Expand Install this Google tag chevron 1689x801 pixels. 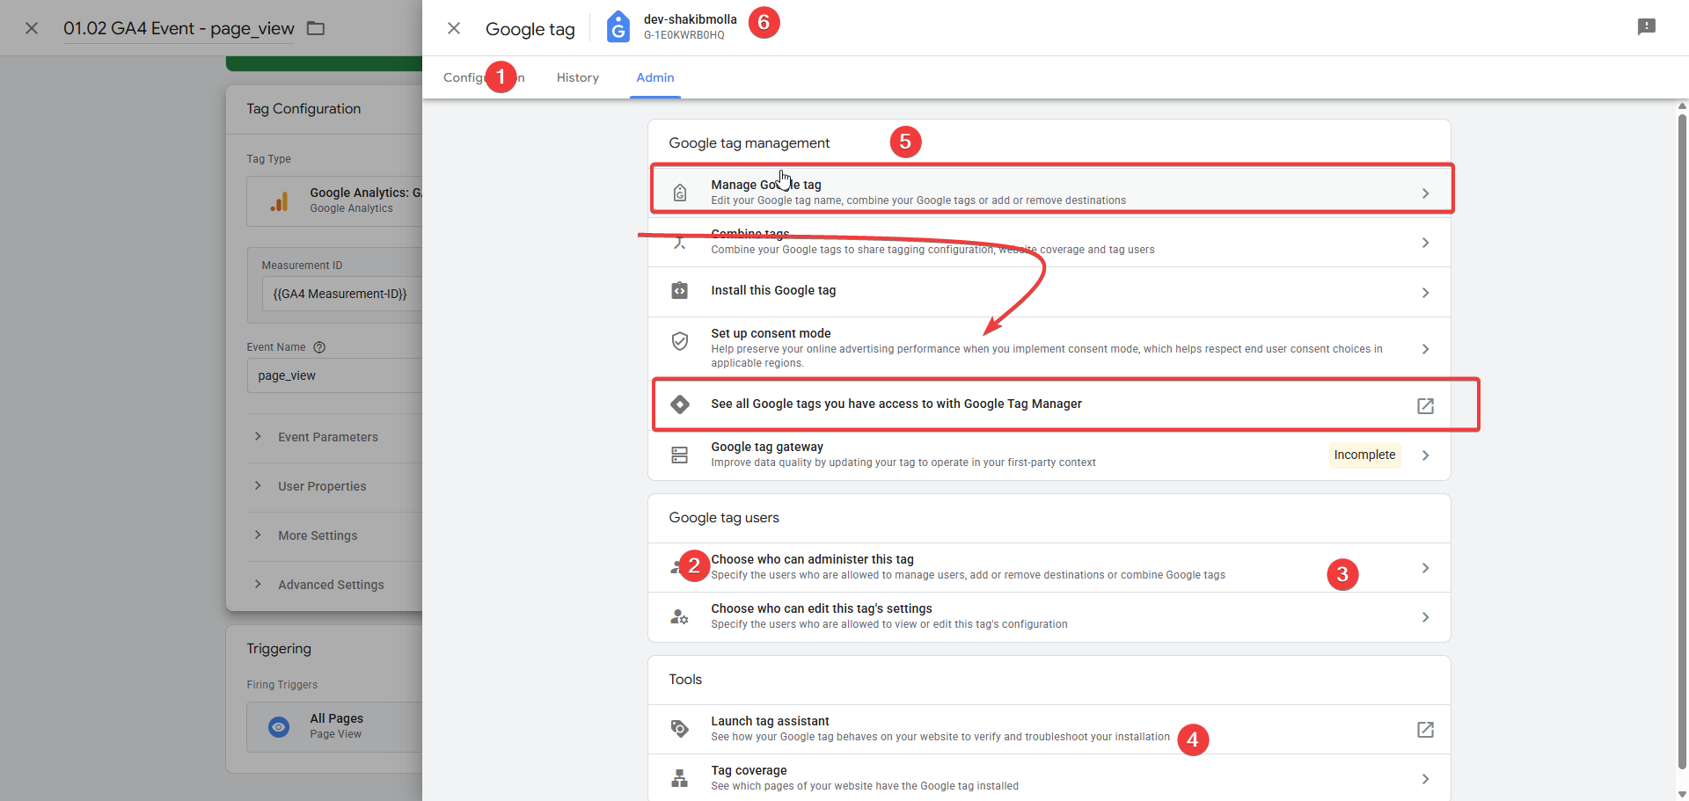[x=1425, y=293]
